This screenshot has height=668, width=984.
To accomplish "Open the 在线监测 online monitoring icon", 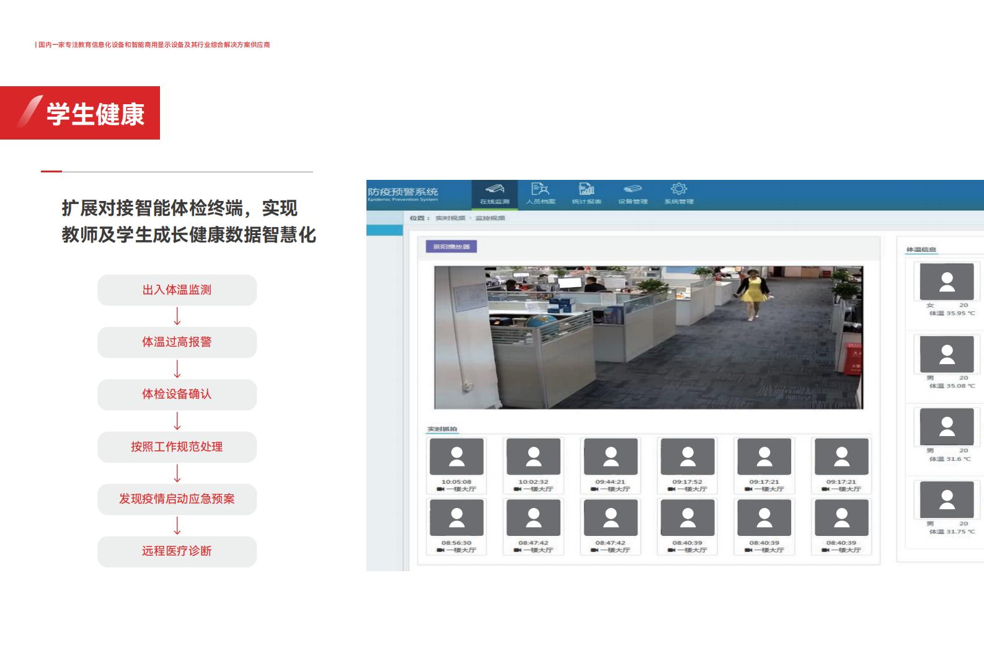I will tap(494, 189).
